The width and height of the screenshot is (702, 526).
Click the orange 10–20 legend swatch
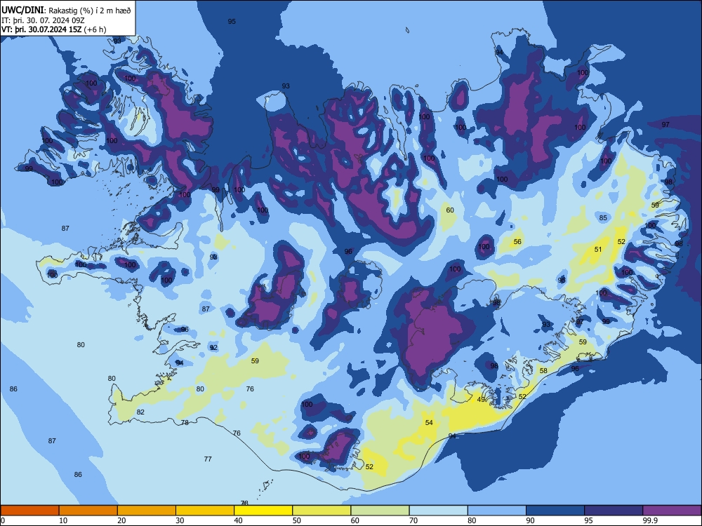coord(88,511)
